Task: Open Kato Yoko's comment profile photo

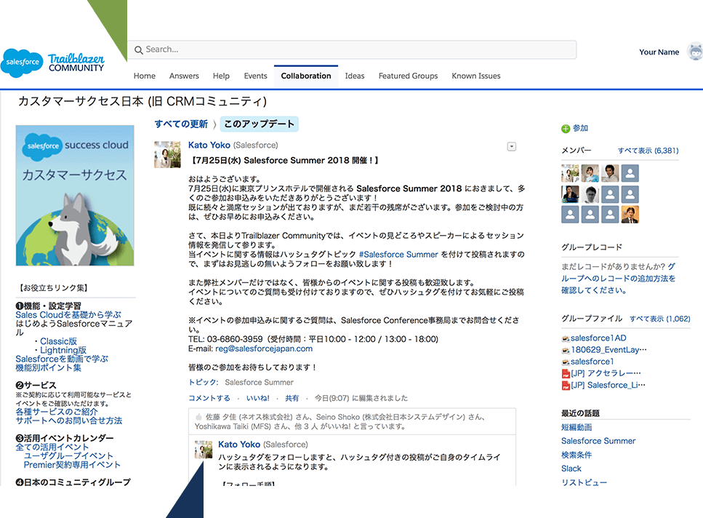Action: pyautogui.click(x=204, y=450)
